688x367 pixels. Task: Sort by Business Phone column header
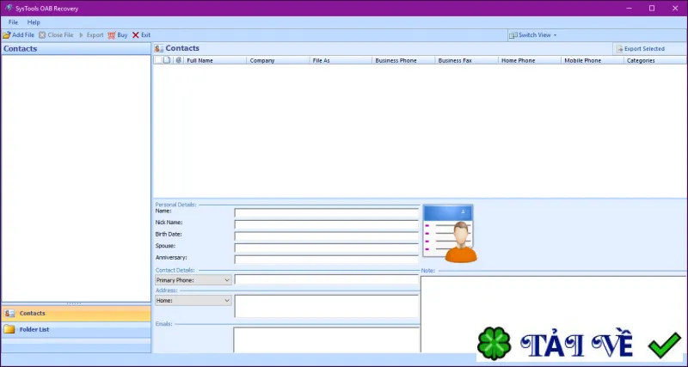pos(403,60)
